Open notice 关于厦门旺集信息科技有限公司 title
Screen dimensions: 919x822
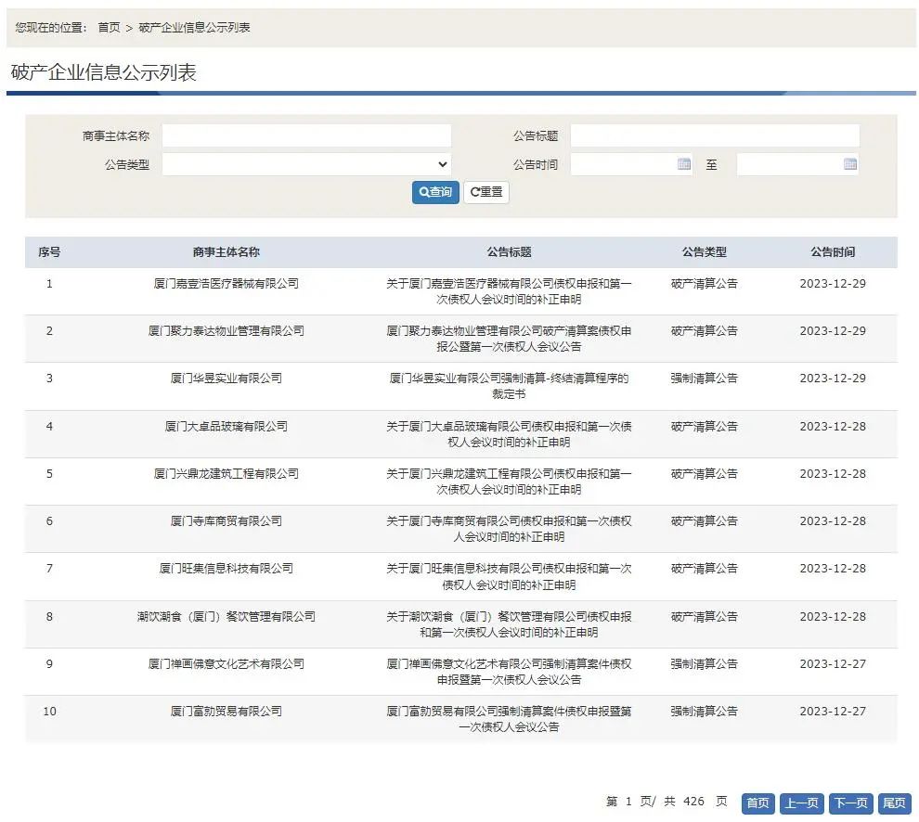click(x=509, y=576)
